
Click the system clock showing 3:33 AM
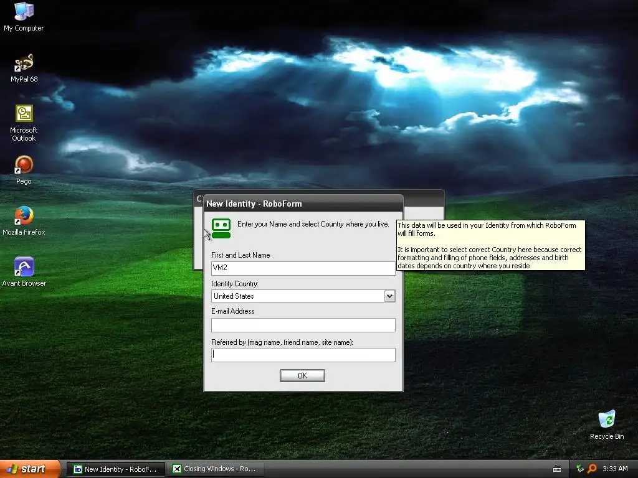615,469
